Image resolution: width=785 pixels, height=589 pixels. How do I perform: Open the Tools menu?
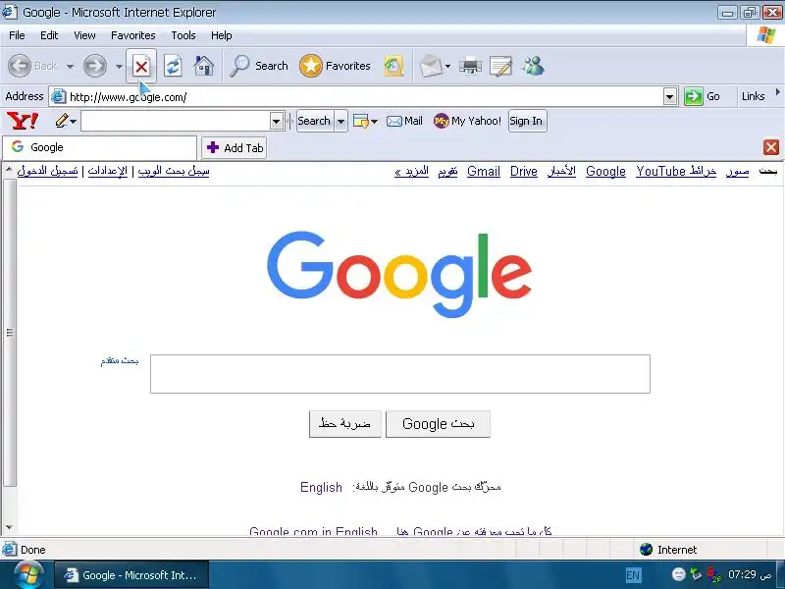[183, 35]
